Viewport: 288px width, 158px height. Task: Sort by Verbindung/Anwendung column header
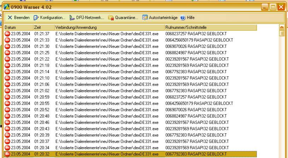109,27
